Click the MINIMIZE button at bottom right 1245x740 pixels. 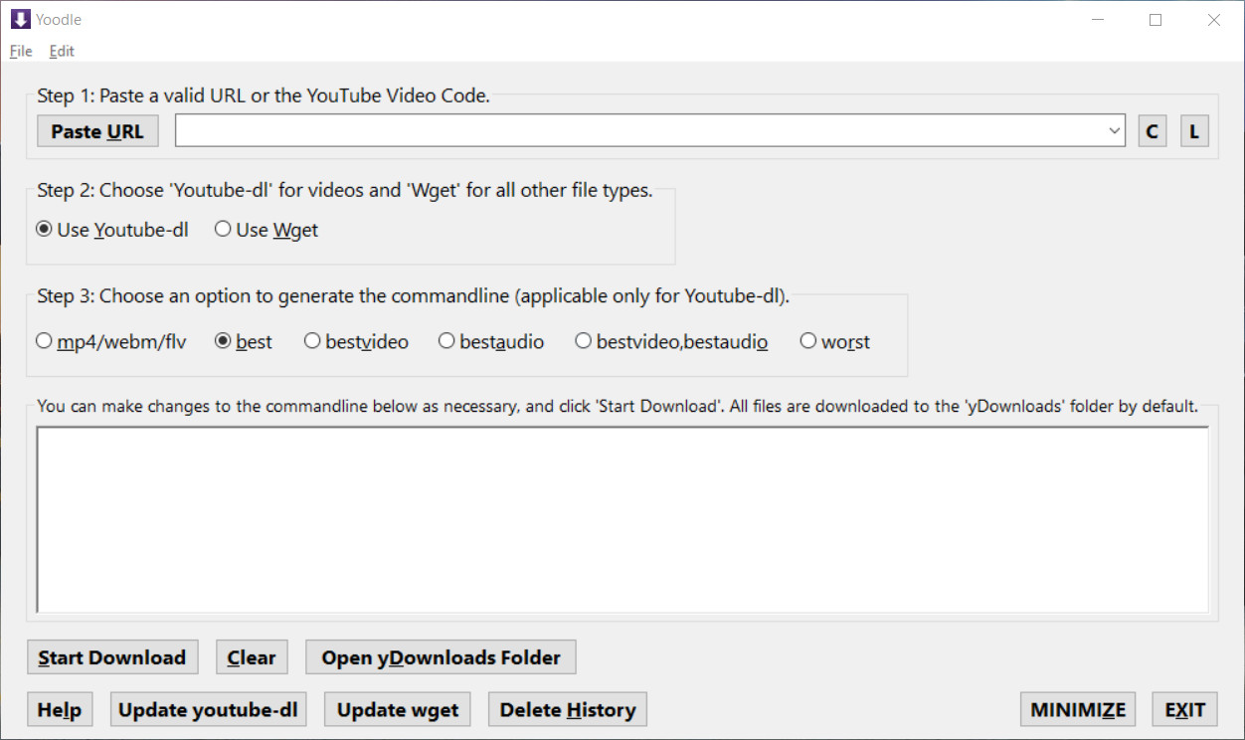point(1078,710)
